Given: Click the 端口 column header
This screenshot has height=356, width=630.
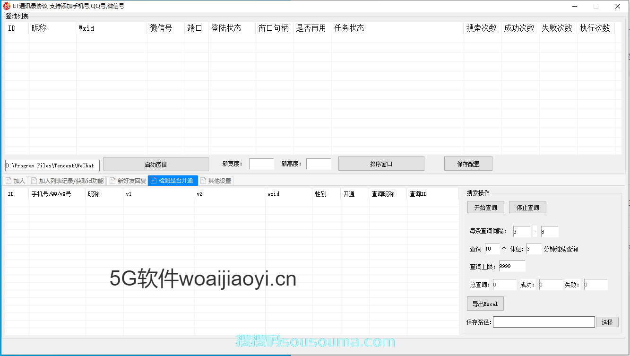Looking at the screenshot, I should coord(197,28).
